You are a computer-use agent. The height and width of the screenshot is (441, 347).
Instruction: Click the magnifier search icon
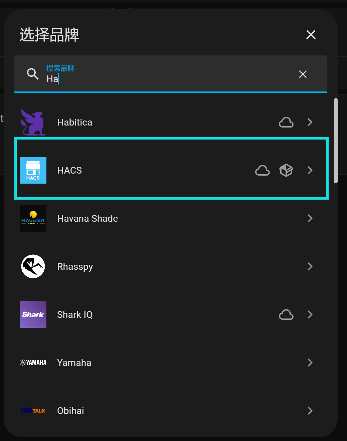point(32,74)
